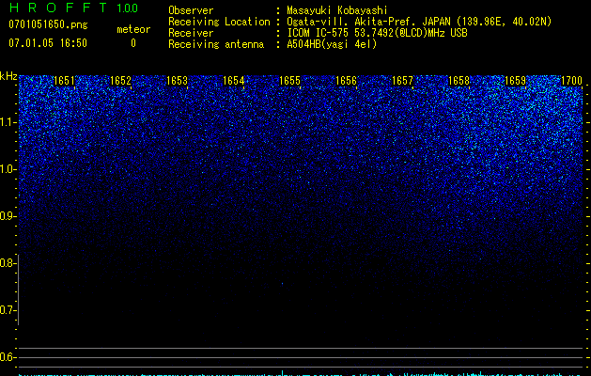Screen dimensions: 591x376
Task: Click the 0.9 kHz frequency axis label
Action: click(7, 216)
